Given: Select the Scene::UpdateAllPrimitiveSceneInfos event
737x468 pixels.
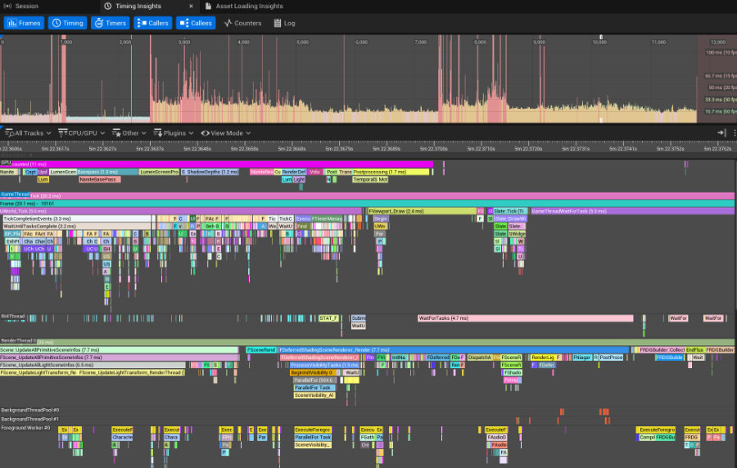Looking at the screenshot, I should click(119, 349).
